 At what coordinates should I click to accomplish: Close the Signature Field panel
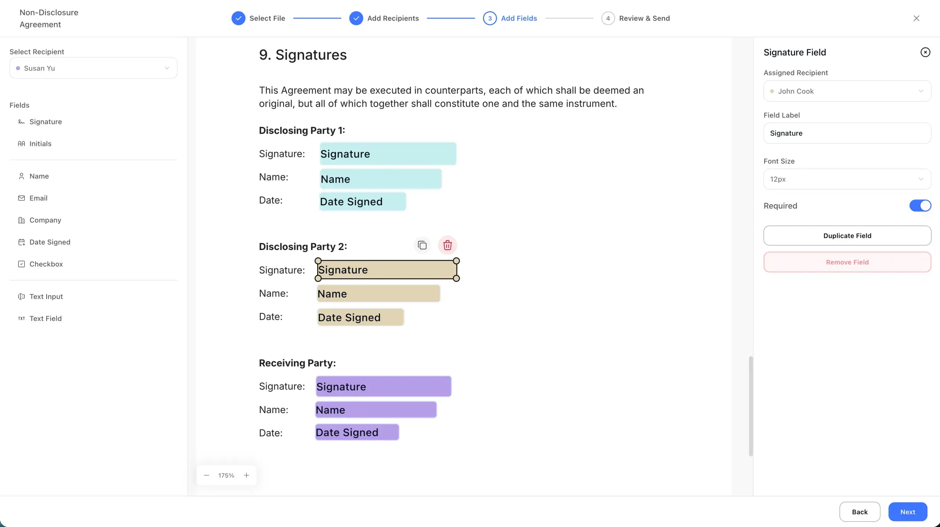coord(925,52)
